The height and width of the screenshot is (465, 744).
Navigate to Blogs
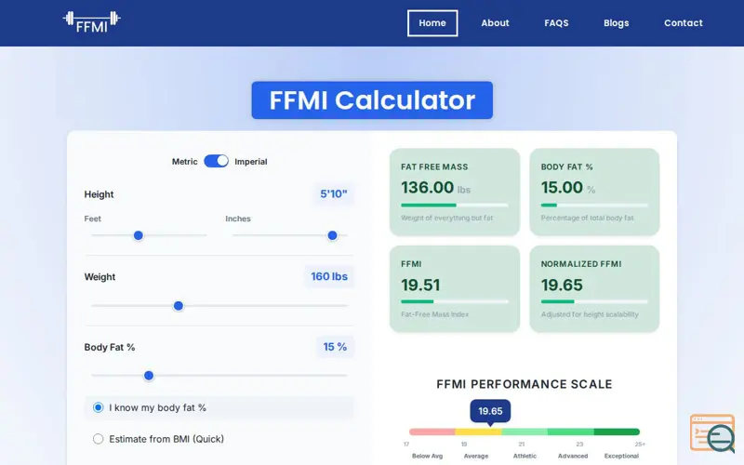(616, 23)
